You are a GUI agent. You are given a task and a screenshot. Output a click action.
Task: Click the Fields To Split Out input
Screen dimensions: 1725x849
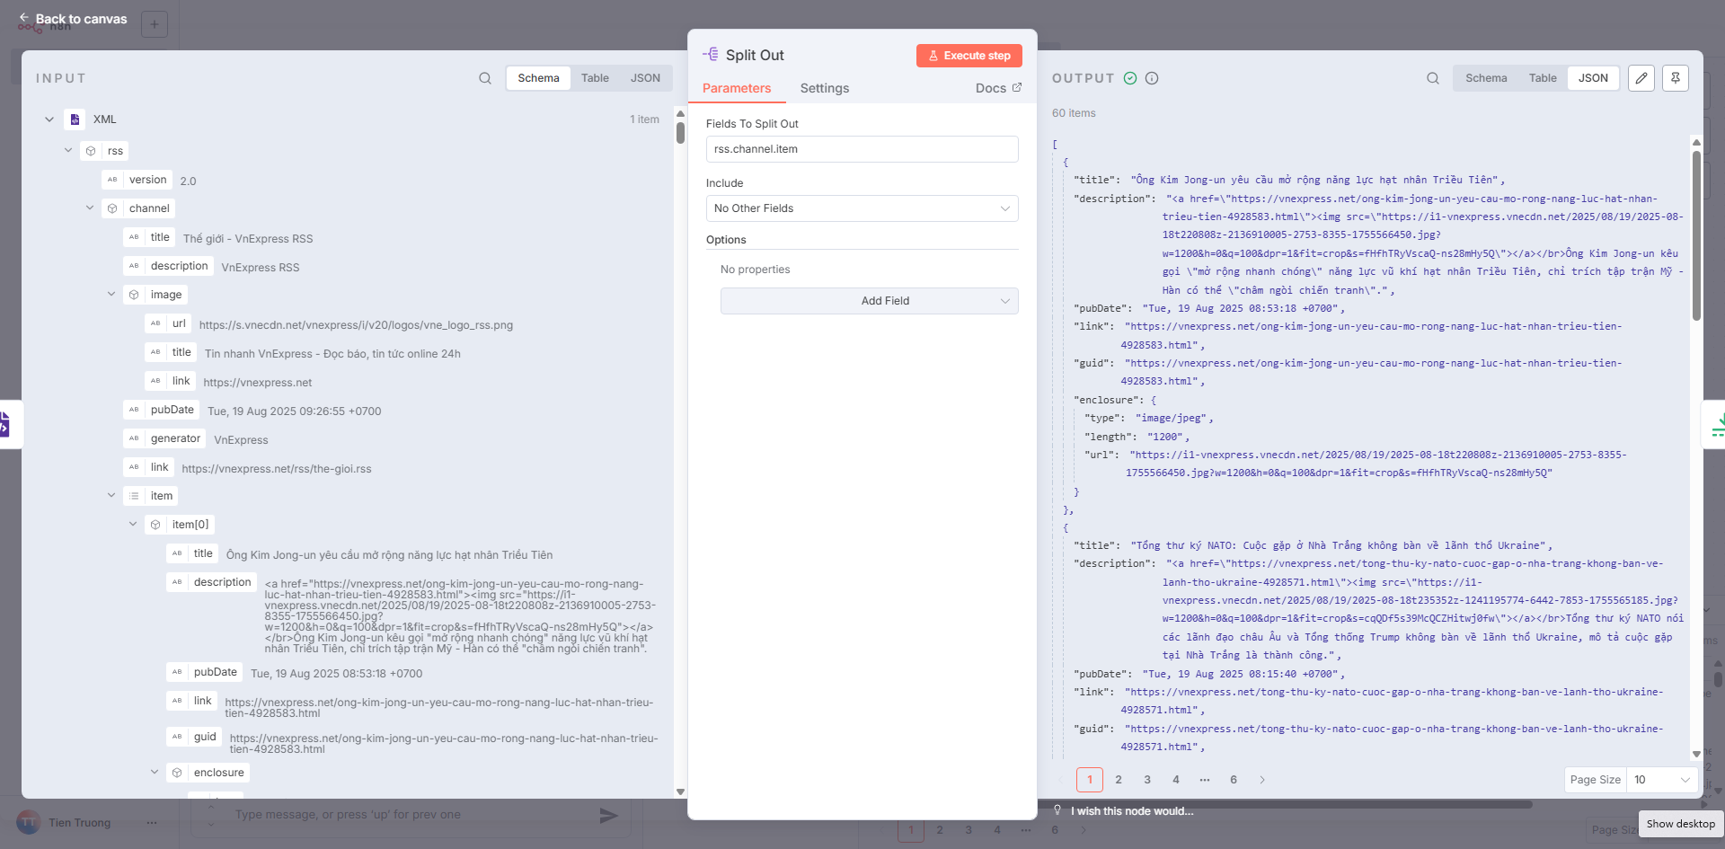862,149
